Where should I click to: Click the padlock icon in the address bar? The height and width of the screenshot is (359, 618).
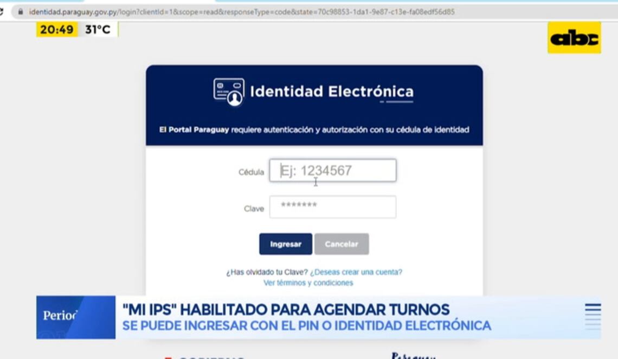(x=21, y=12)
